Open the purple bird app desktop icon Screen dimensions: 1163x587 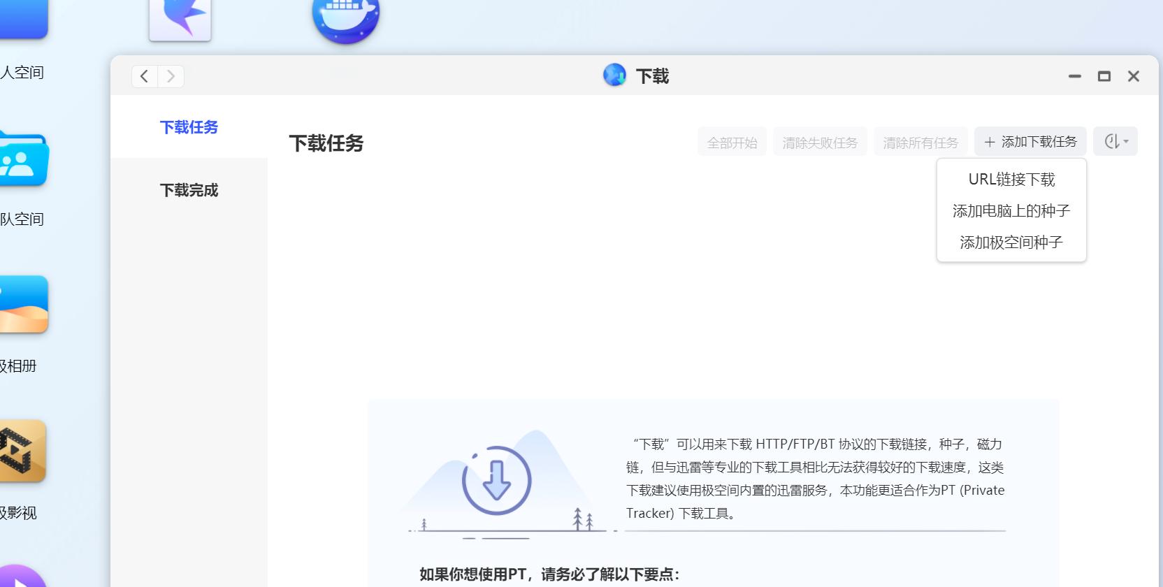(180, 19)
